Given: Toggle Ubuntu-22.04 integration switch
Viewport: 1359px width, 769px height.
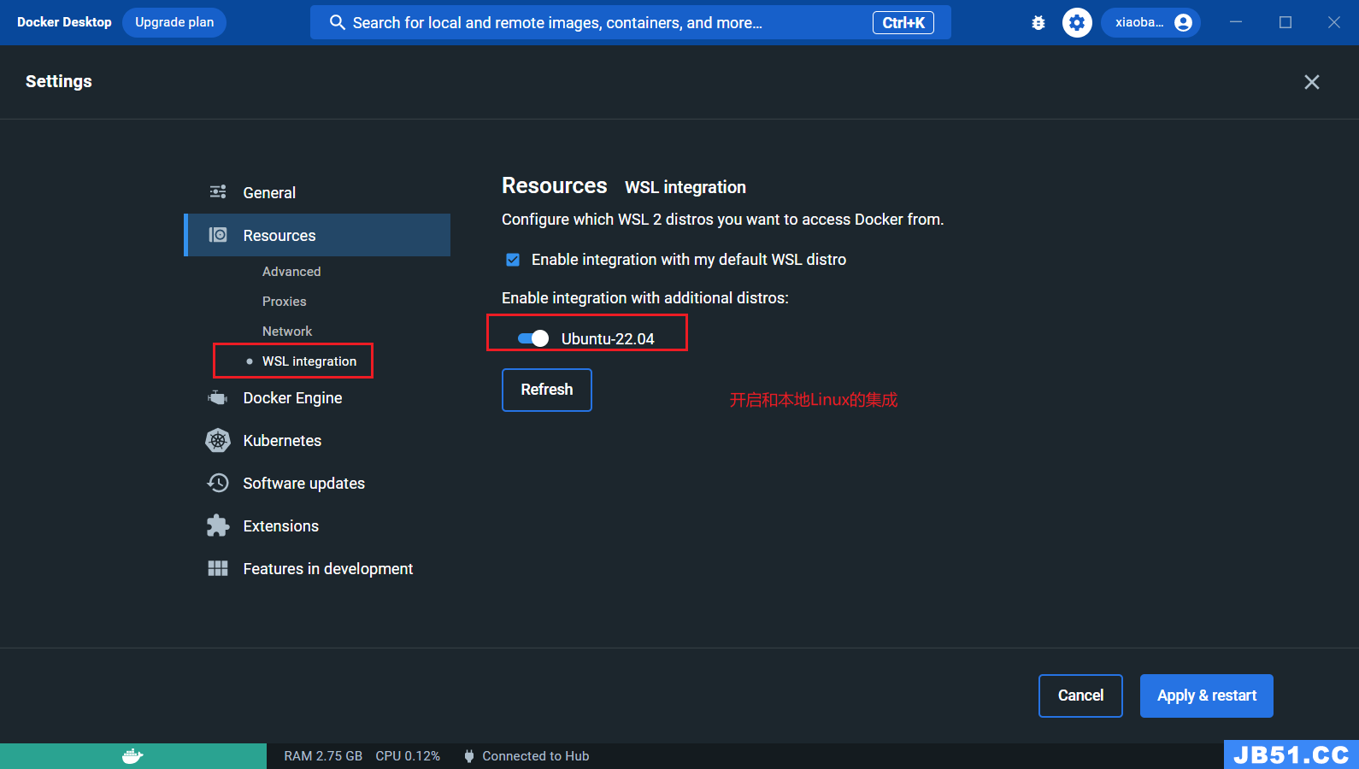Looking at the screenshot, I should [x=533, y=338].
